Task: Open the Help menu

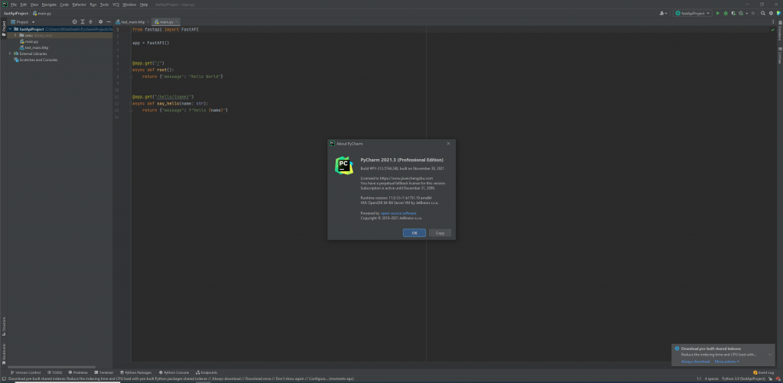Action: [144, 5]
